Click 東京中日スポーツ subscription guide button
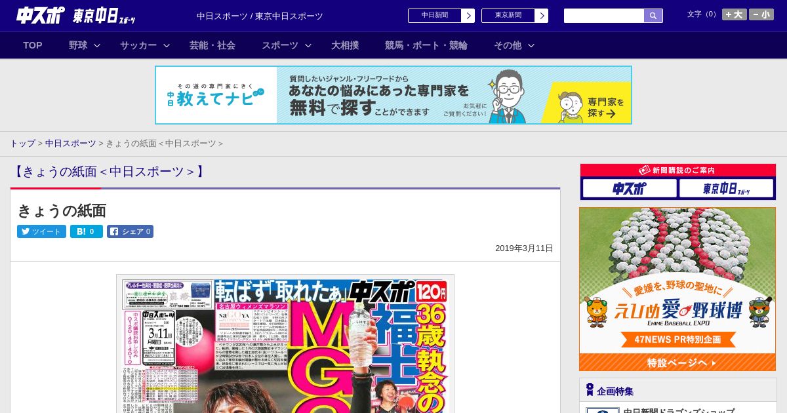 click(x=726, y=189)
